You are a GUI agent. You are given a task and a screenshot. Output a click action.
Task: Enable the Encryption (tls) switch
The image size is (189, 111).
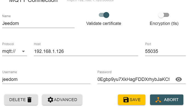point(164,15)
